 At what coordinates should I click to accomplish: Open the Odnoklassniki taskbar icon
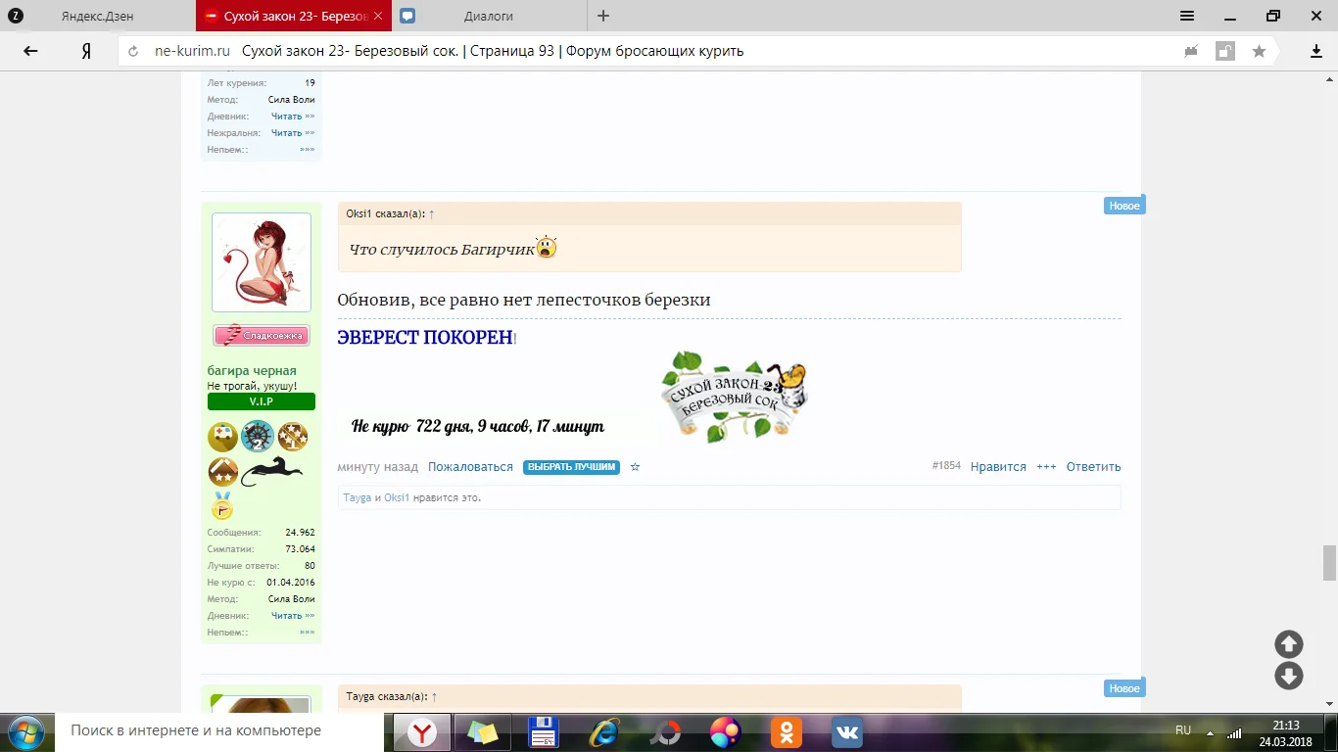pyautogui.click(x=787, y=732)
